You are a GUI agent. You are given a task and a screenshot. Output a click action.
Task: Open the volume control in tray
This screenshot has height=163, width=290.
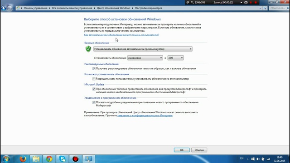click(258, 159)
